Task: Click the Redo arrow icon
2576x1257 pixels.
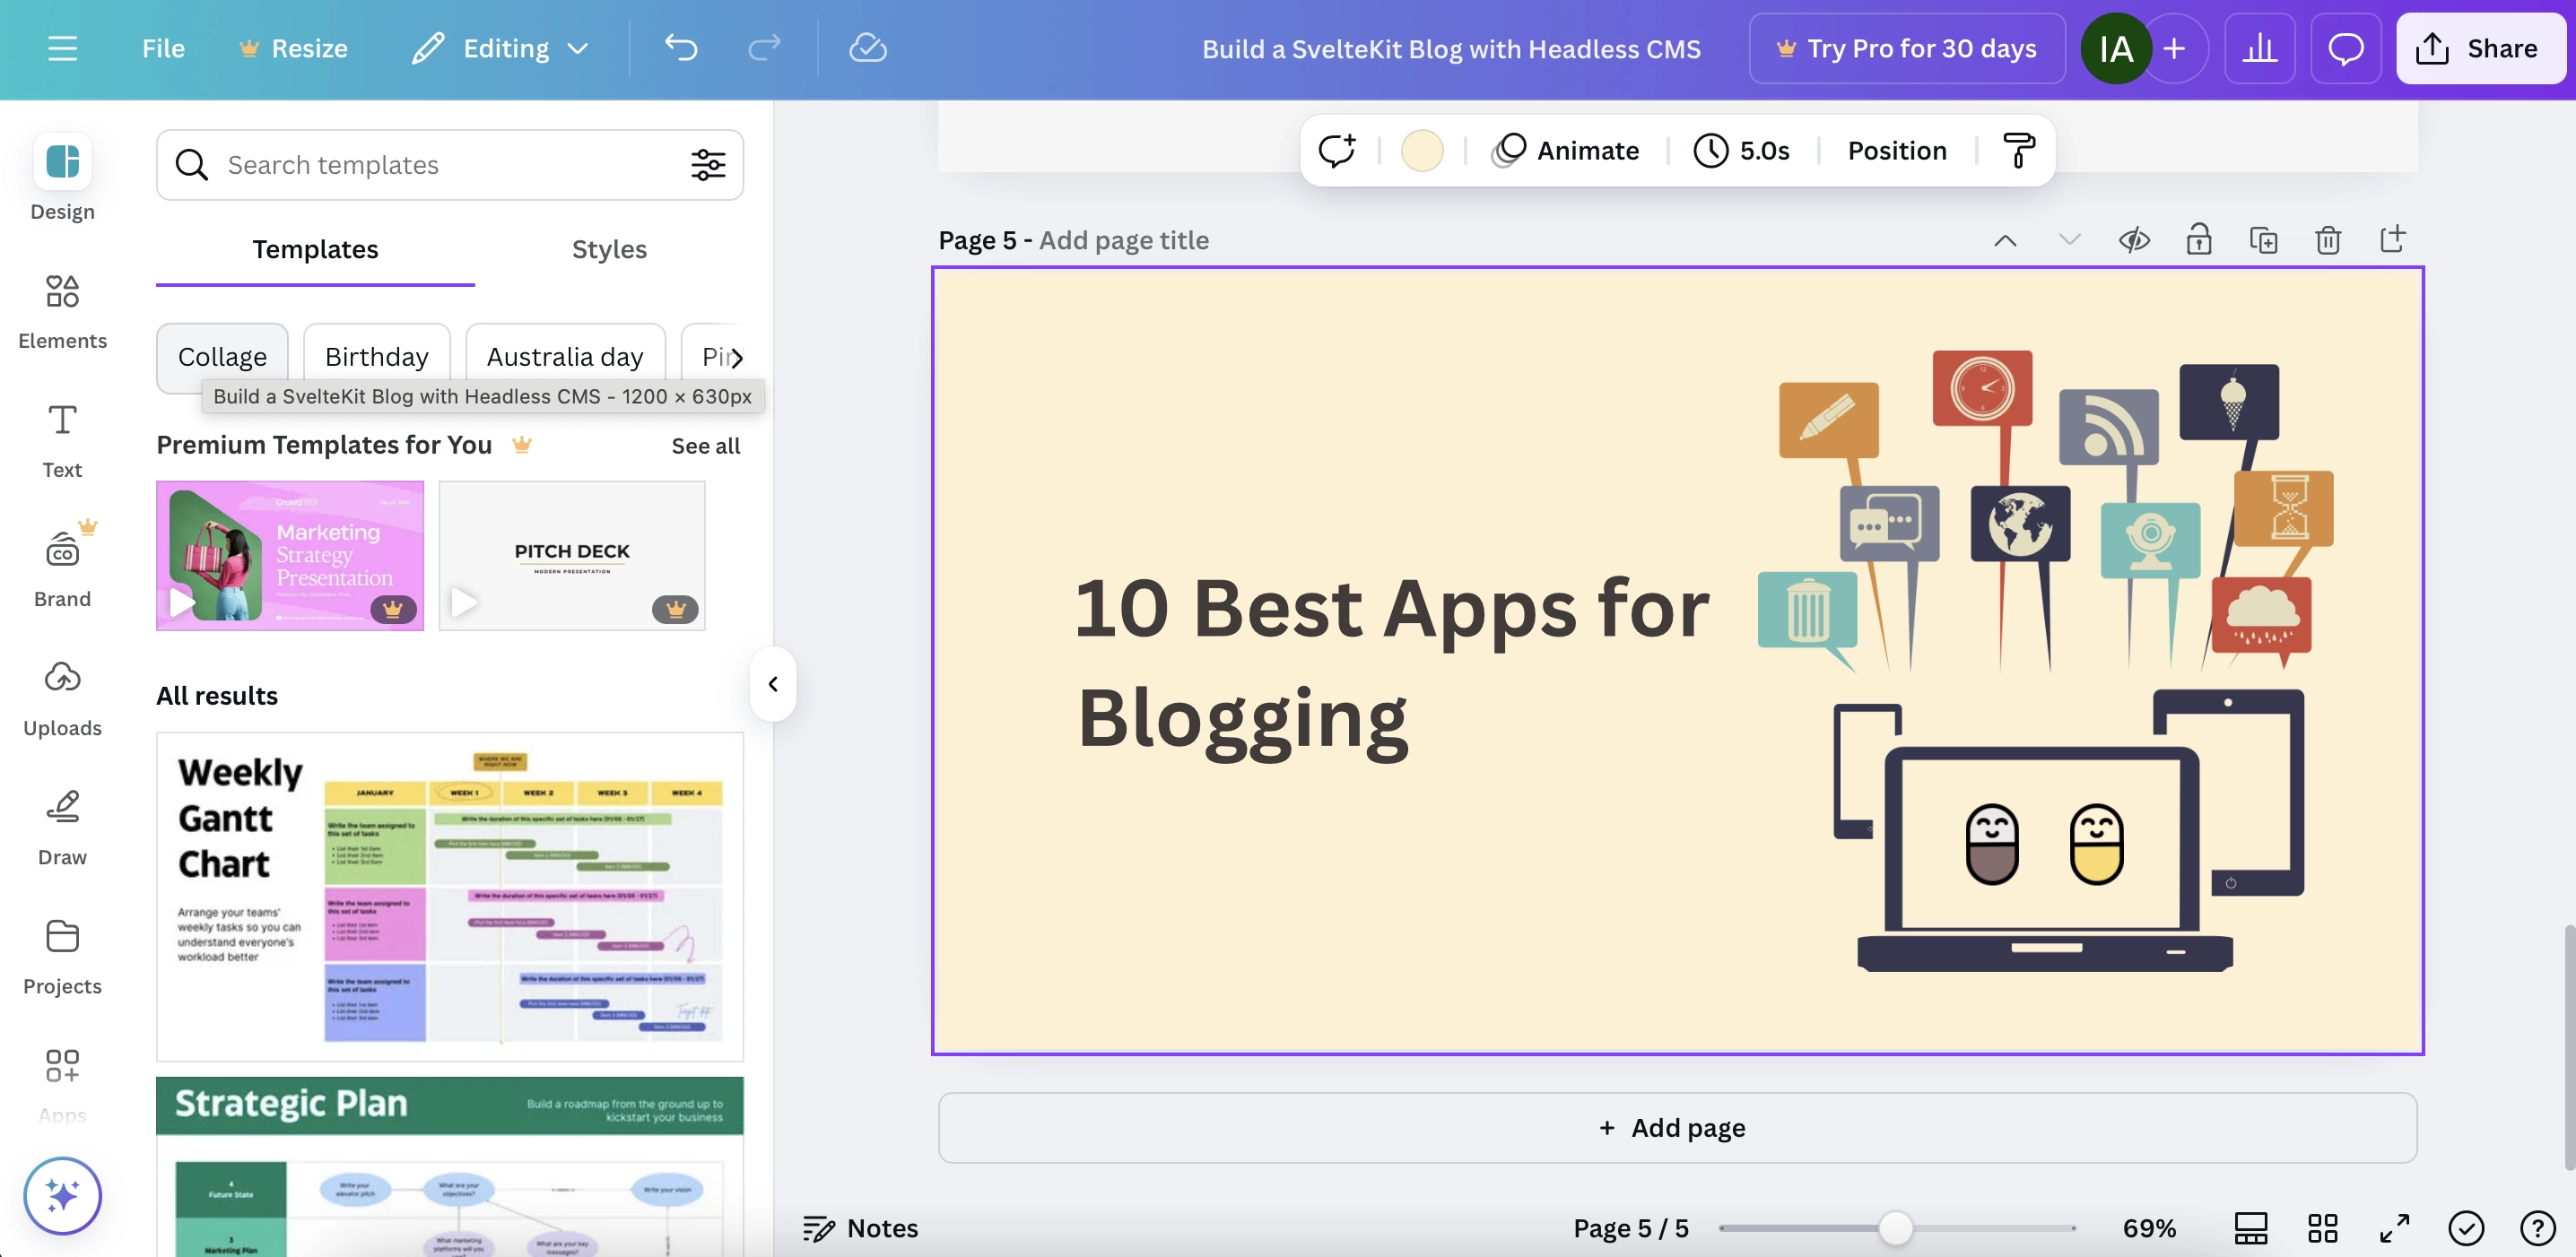Action: [x=762, y=48]
